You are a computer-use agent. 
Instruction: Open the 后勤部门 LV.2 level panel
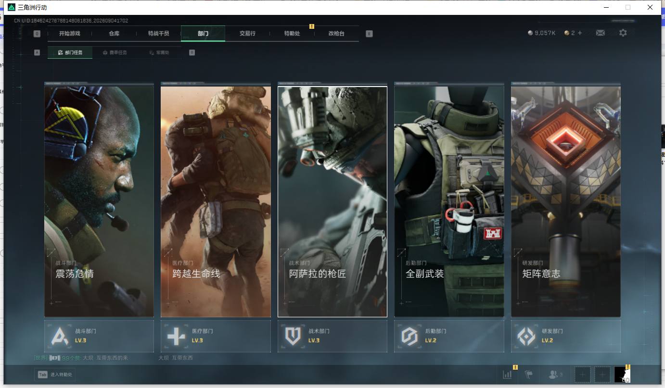point(449,336)
